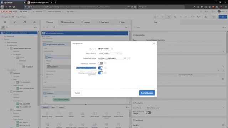The width and height of the screenshot is (228, 128).
Task: Open the page selector dropdown in toolbar
Action: (x=156, y=17)
